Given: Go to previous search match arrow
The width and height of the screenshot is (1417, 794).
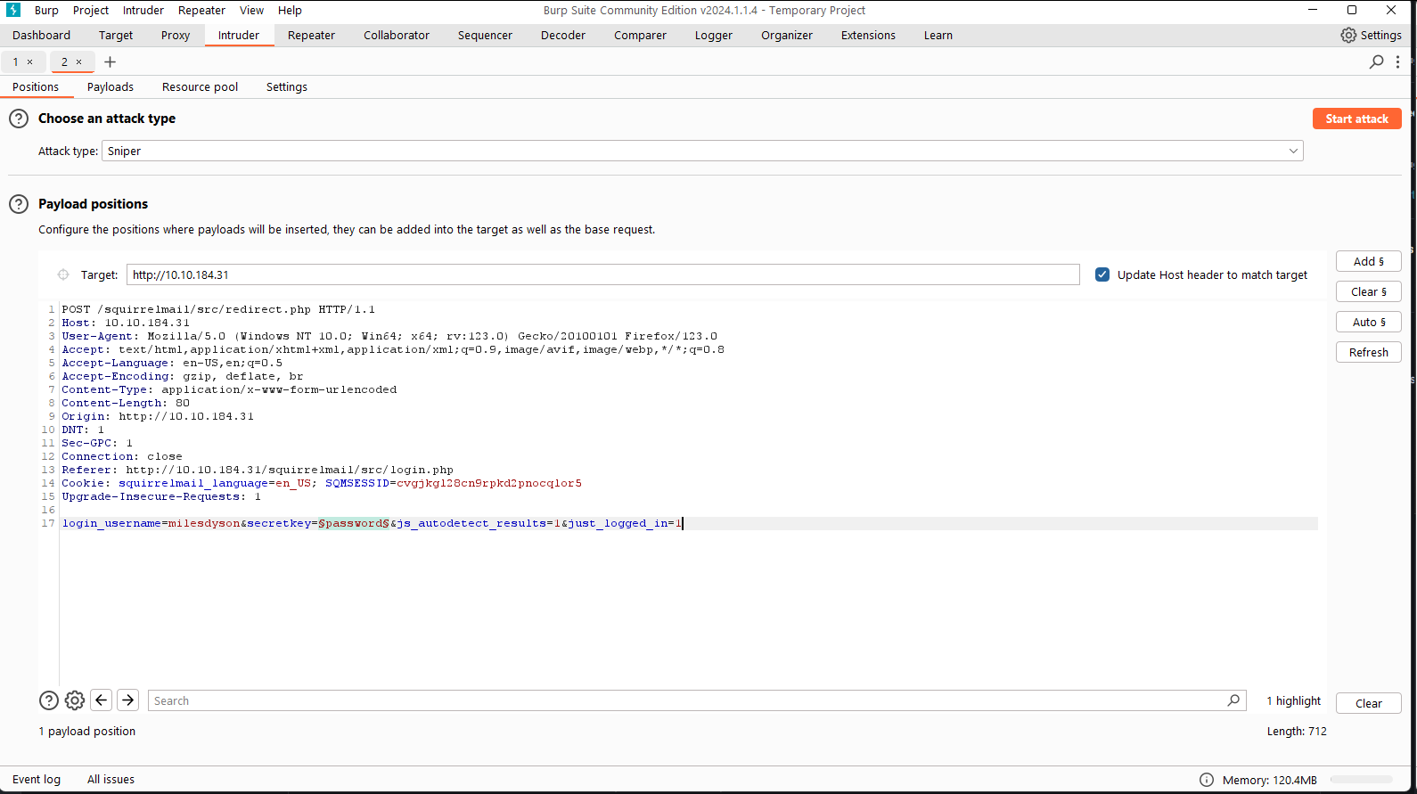Looking at the screenshot, I should coord(102,700).
